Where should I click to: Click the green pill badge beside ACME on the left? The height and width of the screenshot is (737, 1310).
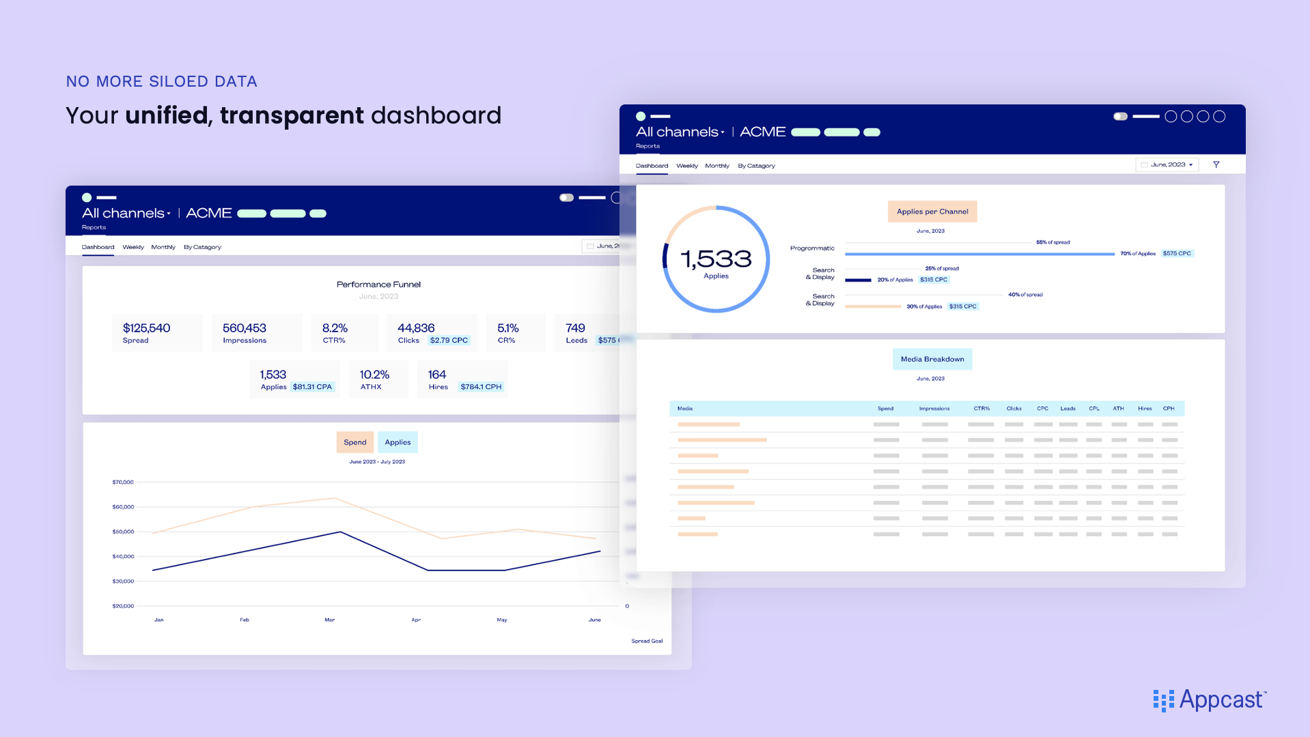tap(251, 213)
